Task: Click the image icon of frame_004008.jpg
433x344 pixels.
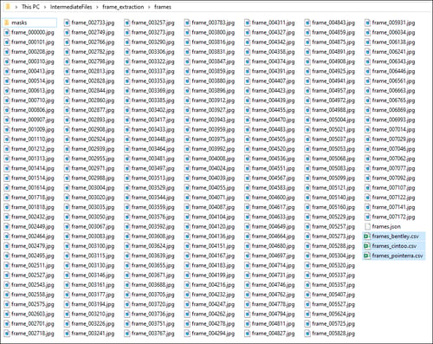Action: coord(187,159)
